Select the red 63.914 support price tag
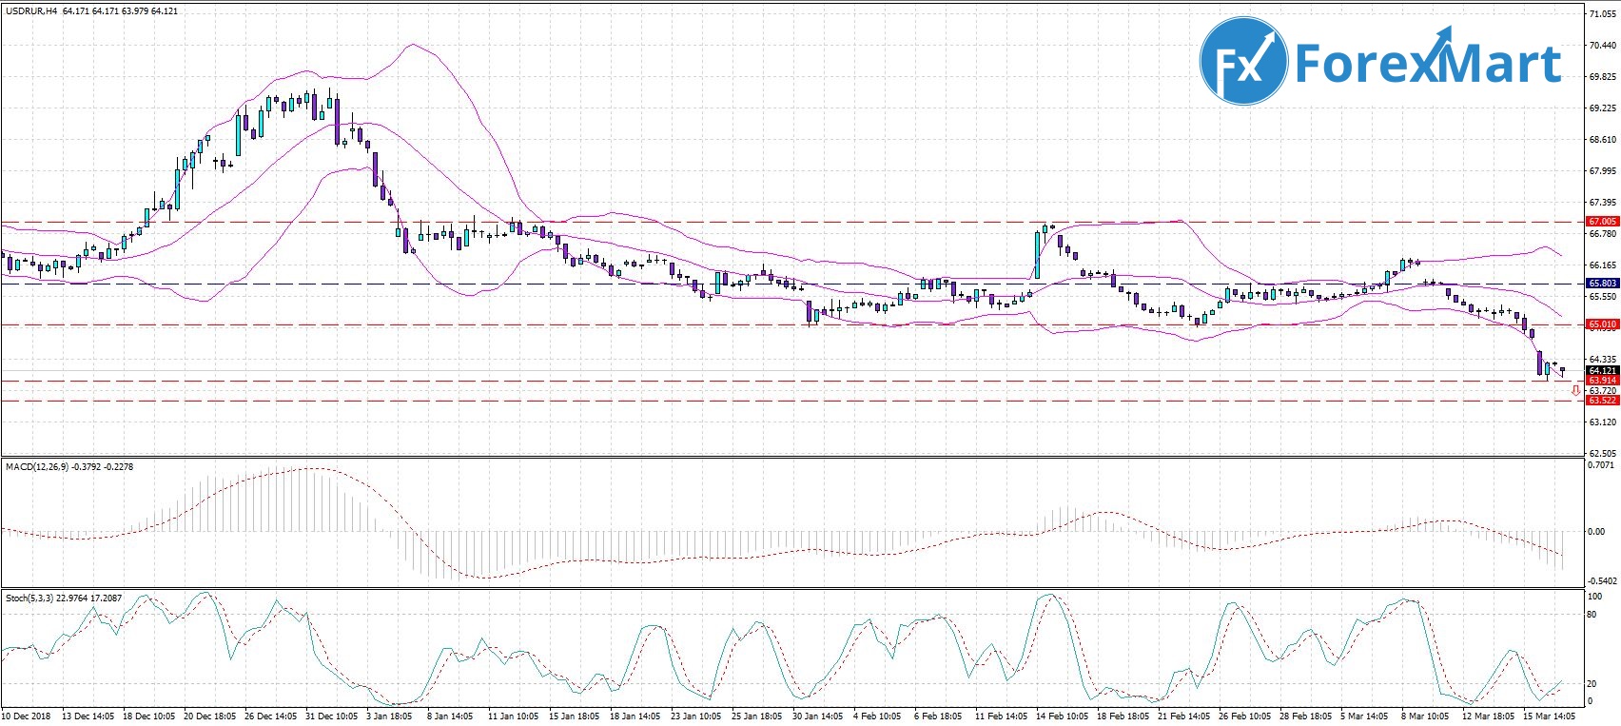 1602,381
